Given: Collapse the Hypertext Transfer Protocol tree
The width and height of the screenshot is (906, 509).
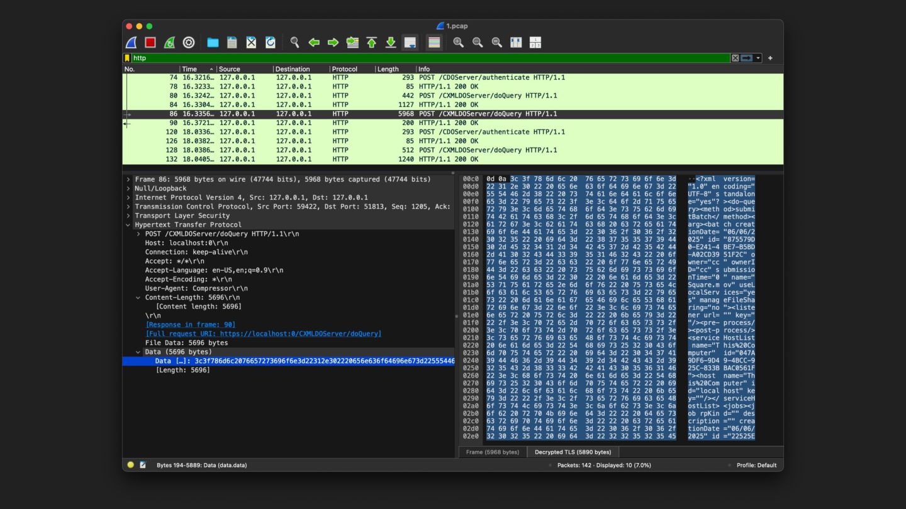Looking at the screenshot, I should (x=128, y=225).
